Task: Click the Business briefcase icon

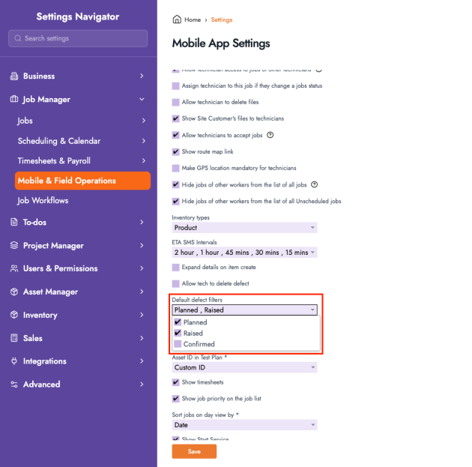Action: click(14, 76)
